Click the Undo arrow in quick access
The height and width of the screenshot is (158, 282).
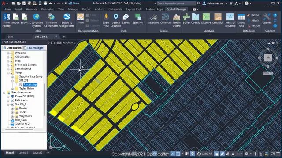click(x=51, y=3)
